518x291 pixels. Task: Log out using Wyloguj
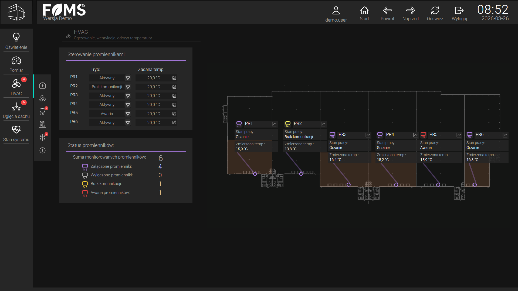(x=459, y=13)
